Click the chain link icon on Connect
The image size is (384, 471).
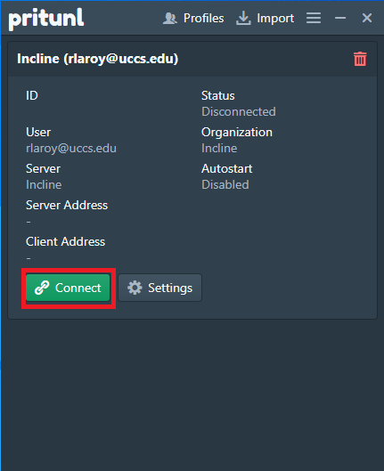coord(42,288)
